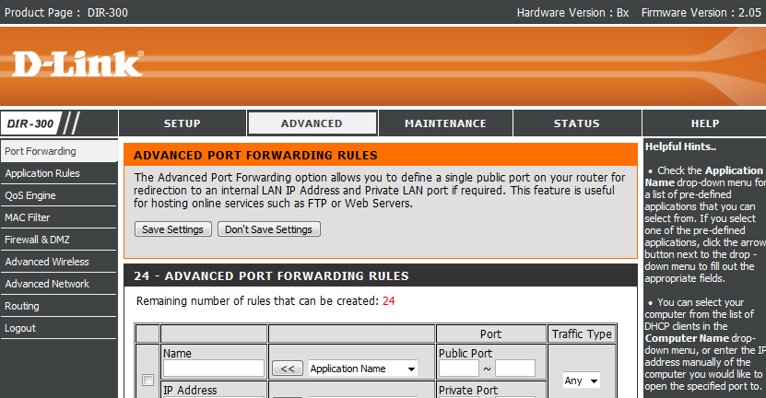Click Logout in sidebar

[59, 328]
